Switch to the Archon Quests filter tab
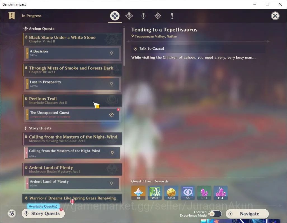Screen dimensions: 287x223 pyautogui.click(x=129, y=16)
